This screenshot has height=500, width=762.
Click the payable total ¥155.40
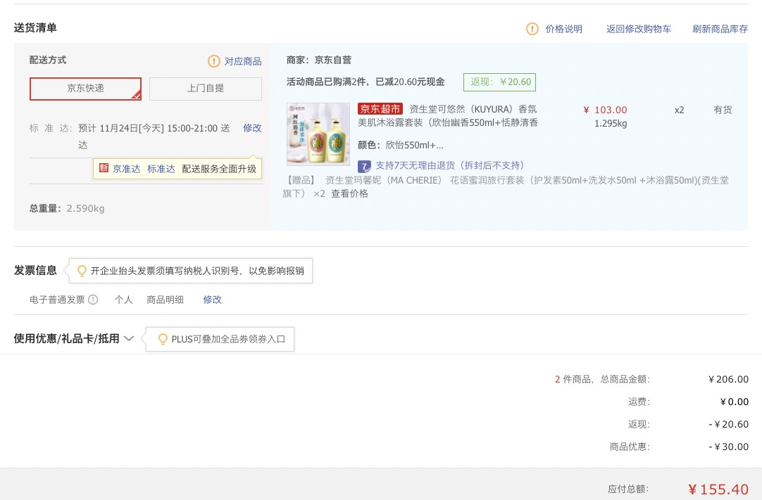[x=718, y=489]
